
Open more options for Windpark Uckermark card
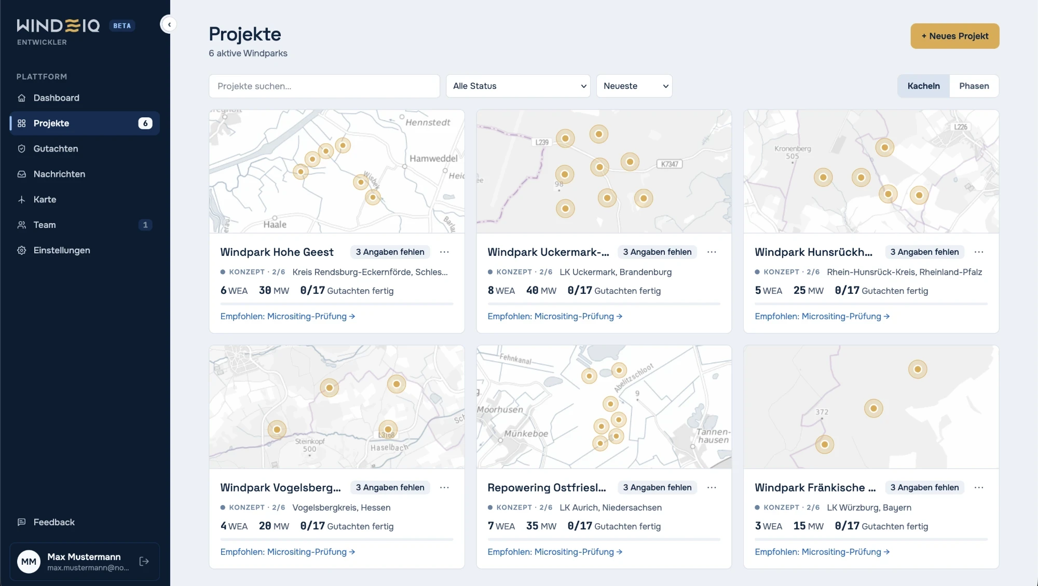[712, 252]
